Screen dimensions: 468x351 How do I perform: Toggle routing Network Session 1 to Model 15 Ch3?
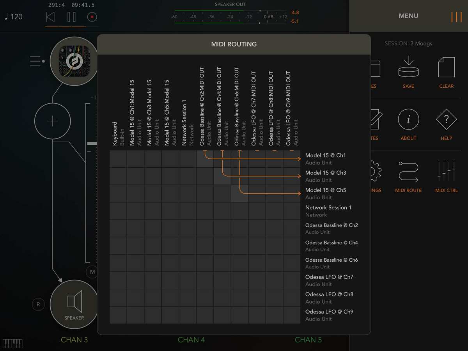point(188,176)
